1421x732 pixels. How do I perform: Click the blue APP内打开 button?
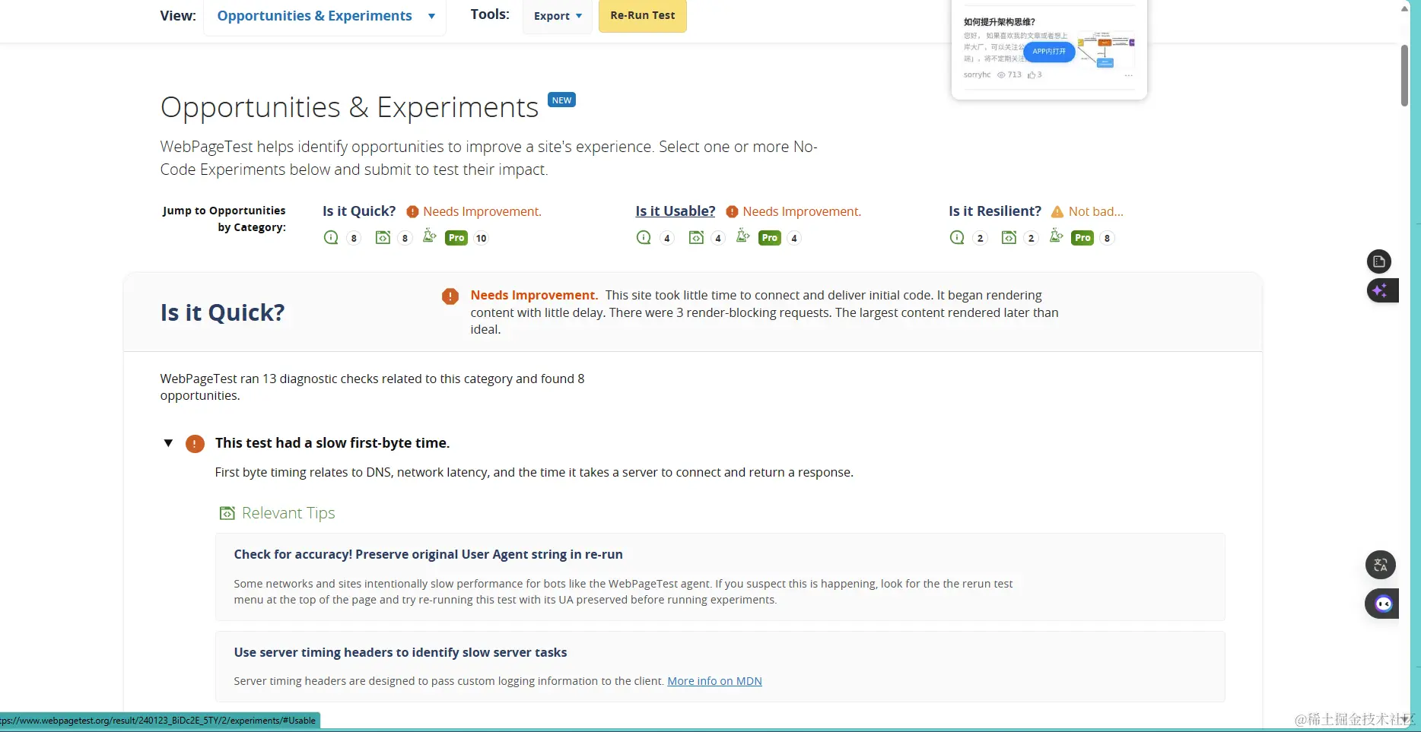pos(1049,52)
